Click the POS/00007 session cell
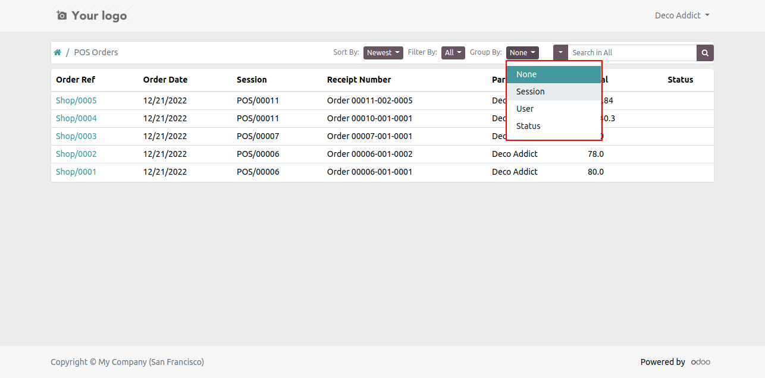Image resolution: width=765 pixels, height=378 pixels. [258, 136]
